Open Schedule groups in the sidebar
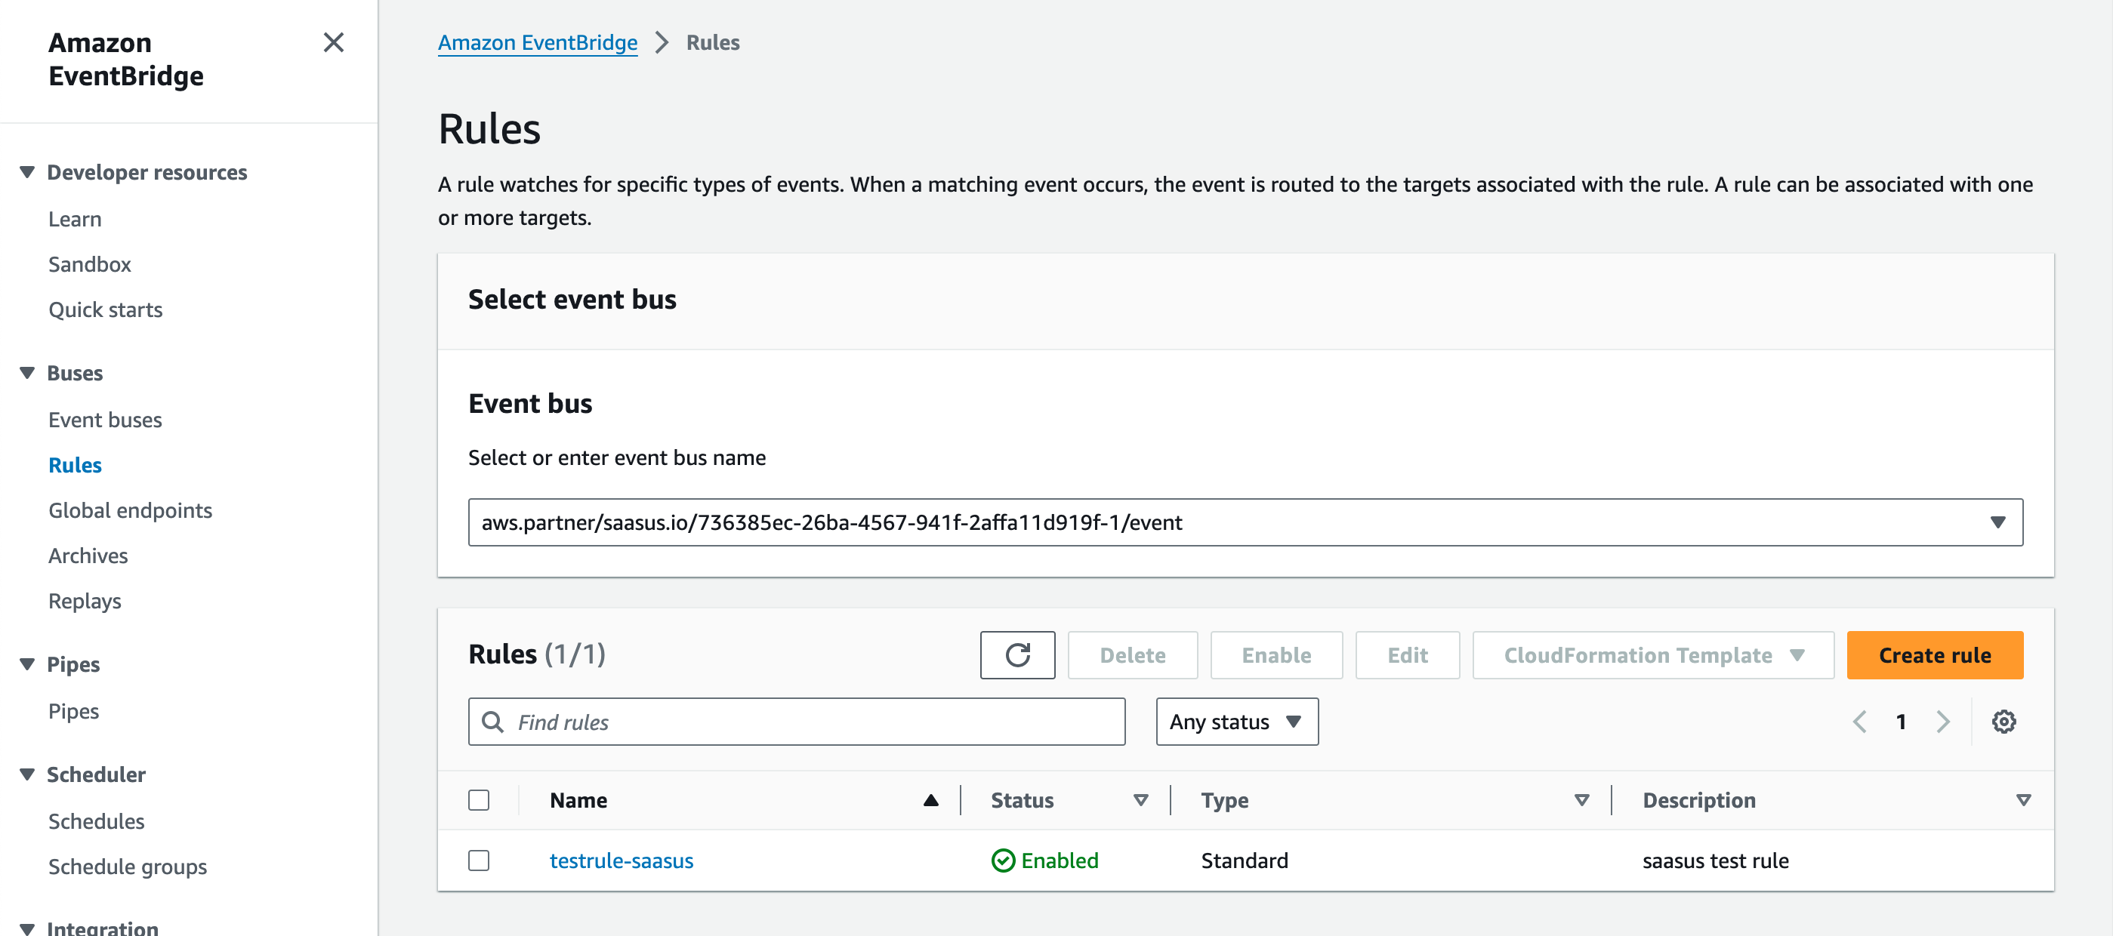This screenshot has height=936, width=2113. 127,867
